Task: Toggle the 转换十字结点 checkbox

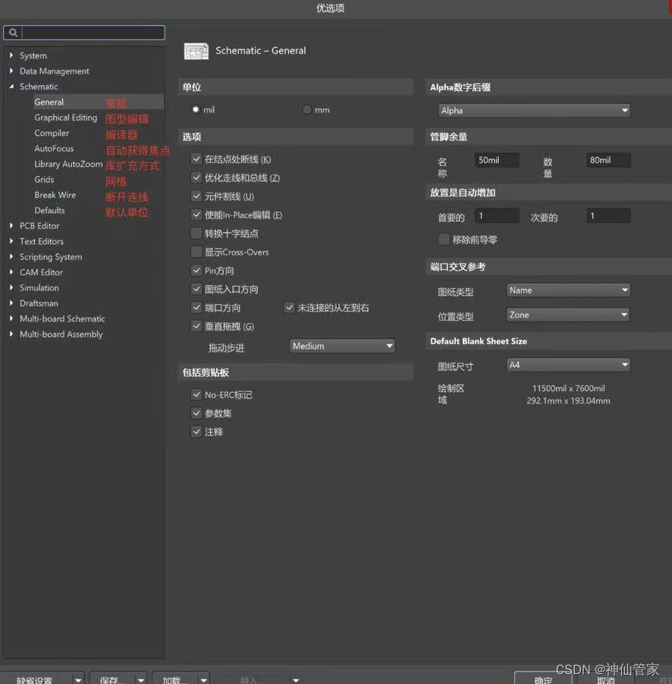Action: [x=196, y=234]
